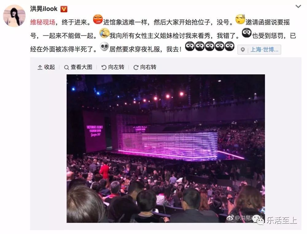Screen dimensions: 307x234
Task: Click the WeChat logo watermark on photo
Action: (258, 220)
